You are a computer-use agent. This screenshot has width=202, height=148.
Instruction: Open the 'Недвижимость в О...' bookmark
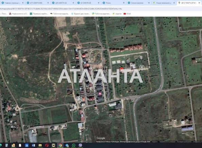(x=18, y=14)
